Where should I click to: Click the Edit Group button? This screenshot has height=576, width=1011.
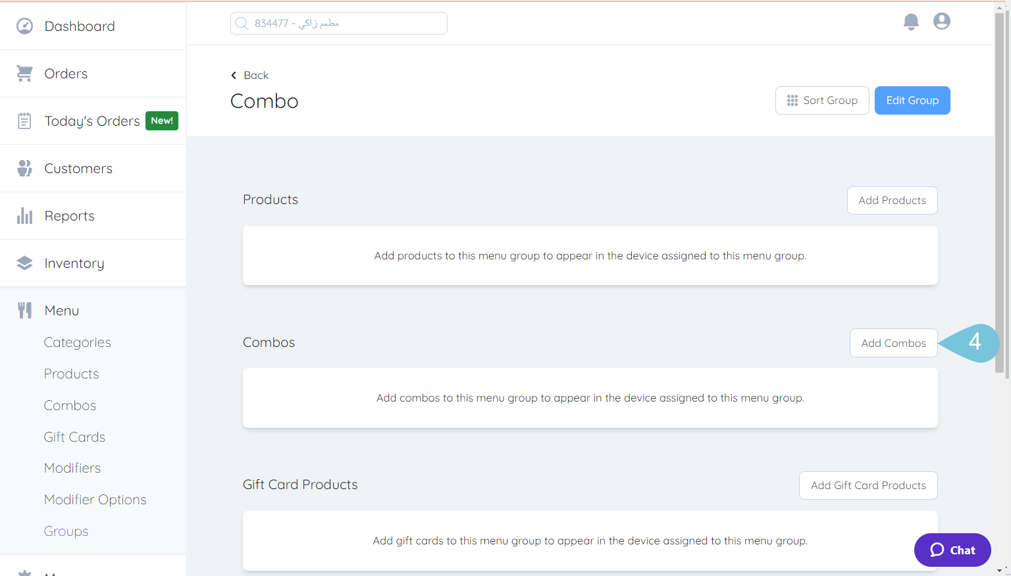pos(912,100)
